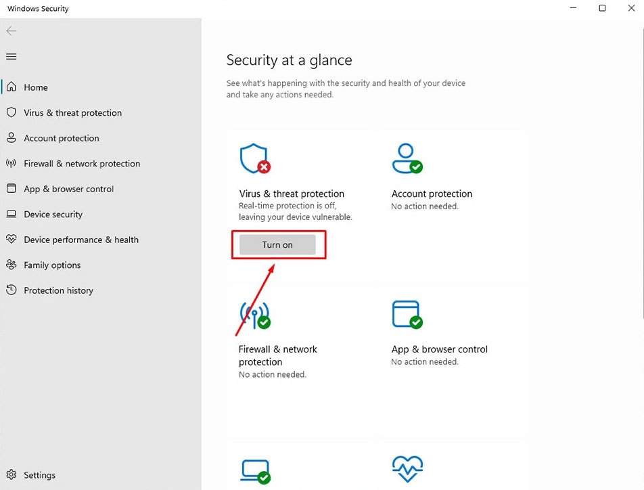Navigate to Protection history from the sidebar
The image size is (644, 490).
click(58, 290)
